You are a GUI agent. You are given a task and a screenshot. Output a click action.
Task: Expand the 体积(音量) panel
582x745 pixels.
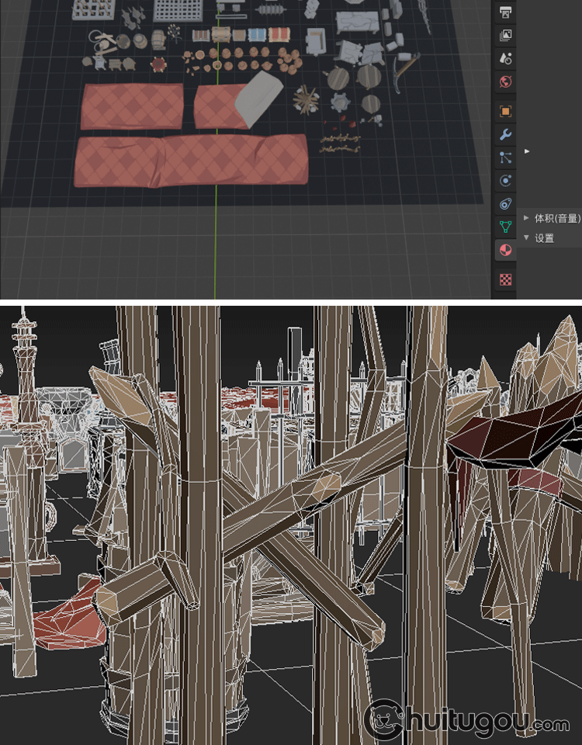coord(527,218)
